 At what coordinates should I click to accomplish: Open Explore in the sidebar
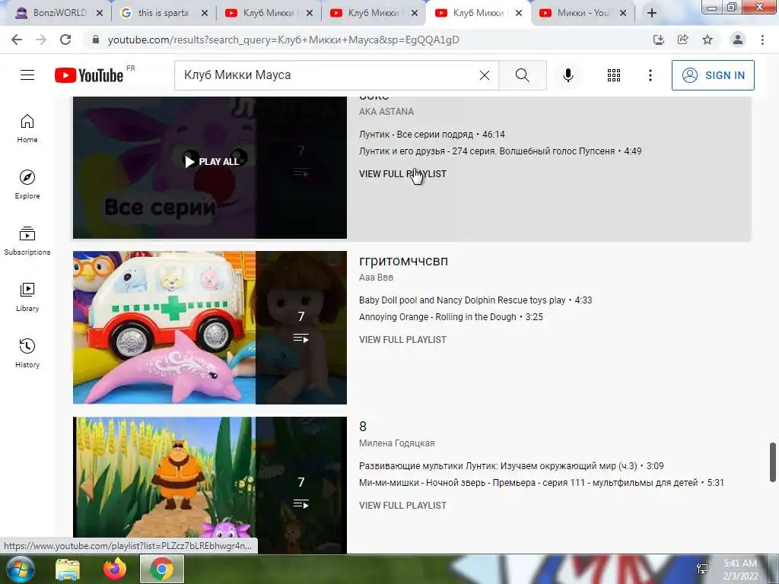click(x=27, y=185)
